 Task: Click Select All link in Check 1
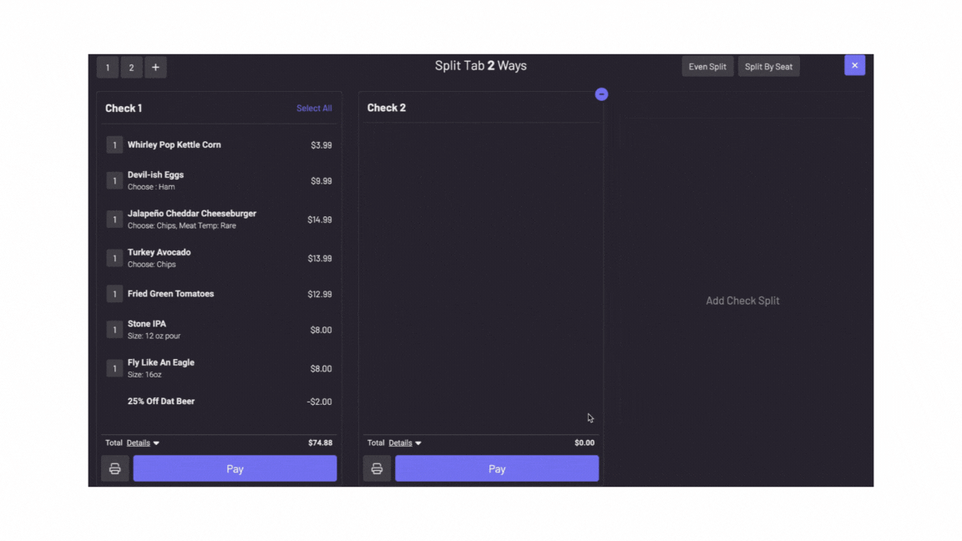point(314,109)
